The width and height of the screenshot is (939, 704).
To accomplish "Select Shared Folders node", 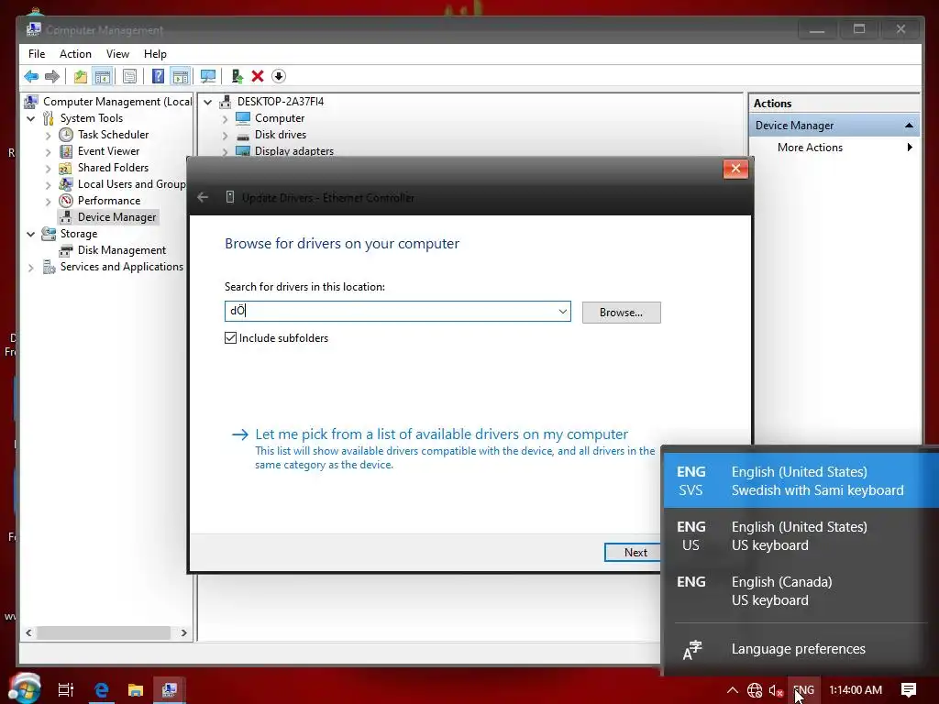I will [x=113, y=168].
